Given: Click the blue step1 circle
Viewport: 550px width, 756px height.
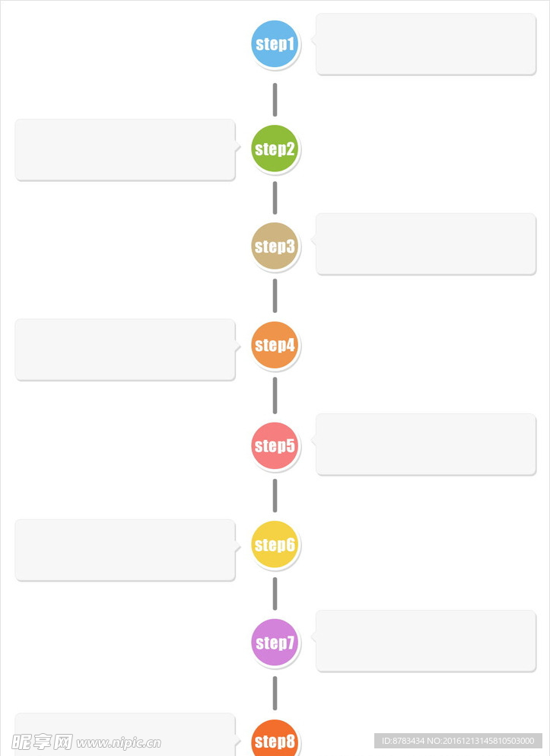Looking at the screenshot, I should pos(275,44).
